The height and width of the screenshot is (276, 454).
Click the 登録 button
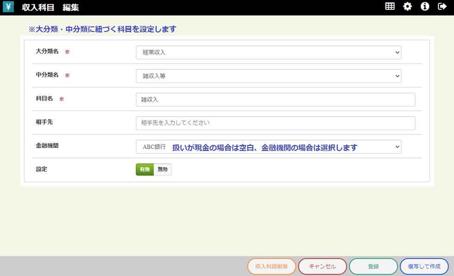point(373,266)
